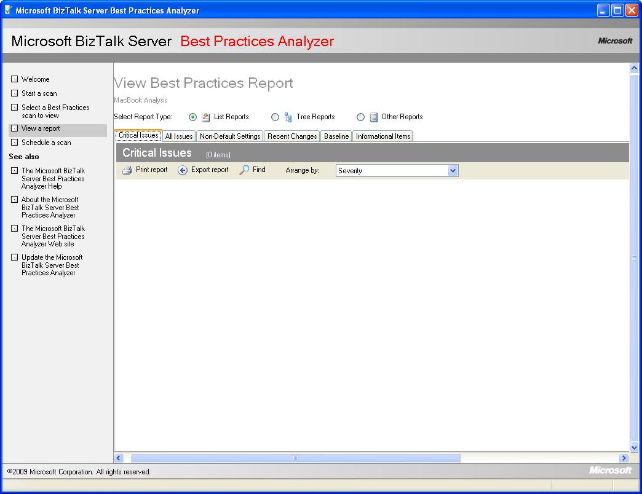
Task: Click the vertical scrollbar up arrow
Action: 634,68
